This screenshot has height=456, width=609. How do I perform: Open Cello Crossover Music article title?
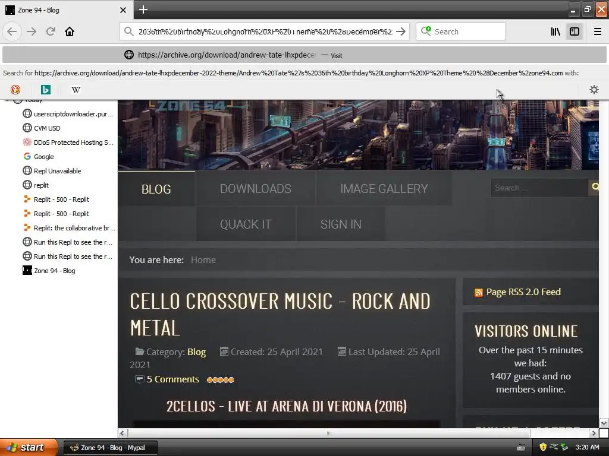pyautogui.click(x=280, y=315)
